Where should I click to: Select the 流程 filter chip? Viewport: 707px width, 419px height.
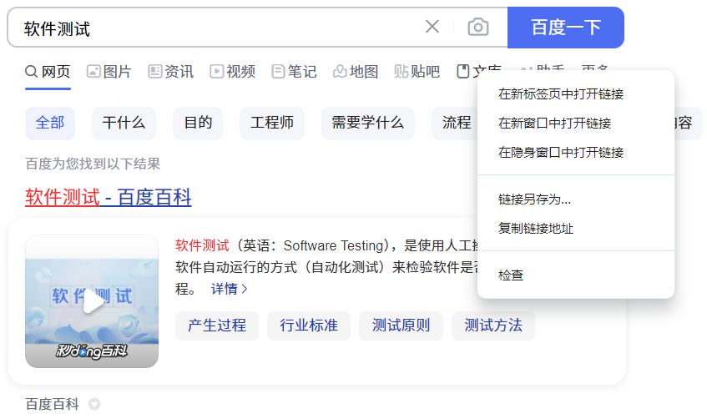456,124
